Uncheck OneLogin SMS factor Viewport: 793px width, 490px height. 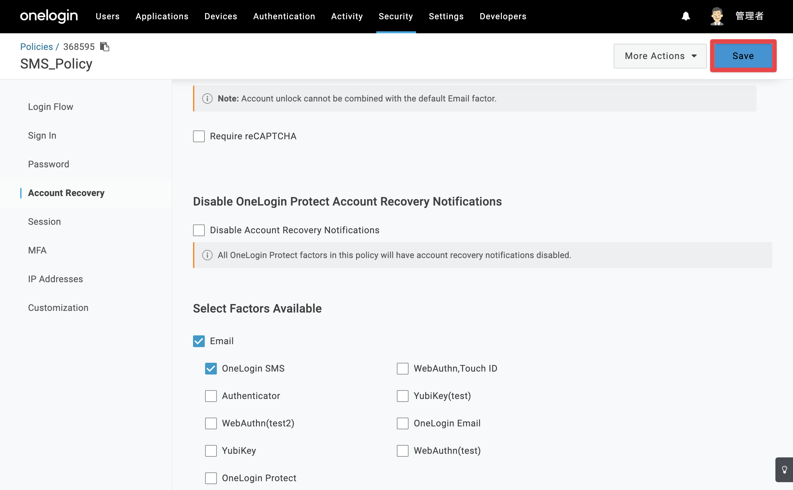pyautogui.click(x=211, y=369)
